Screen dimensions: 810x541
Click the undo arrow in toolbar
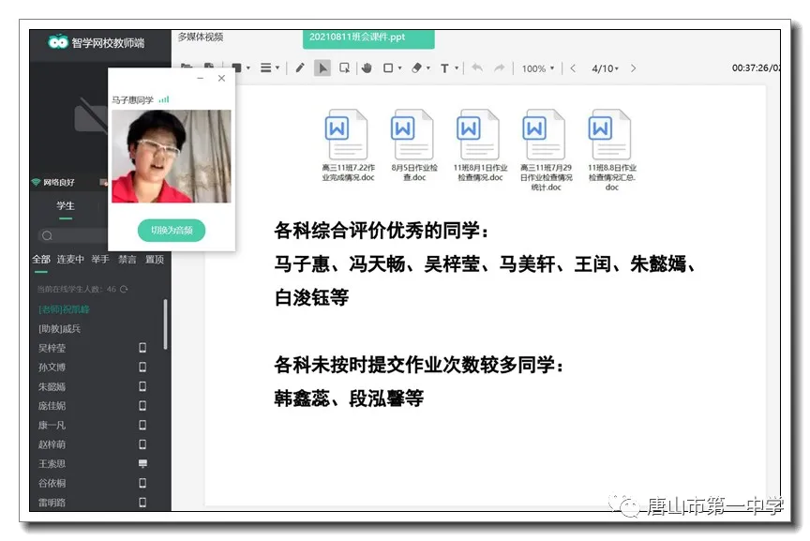[x=476, y=68]
